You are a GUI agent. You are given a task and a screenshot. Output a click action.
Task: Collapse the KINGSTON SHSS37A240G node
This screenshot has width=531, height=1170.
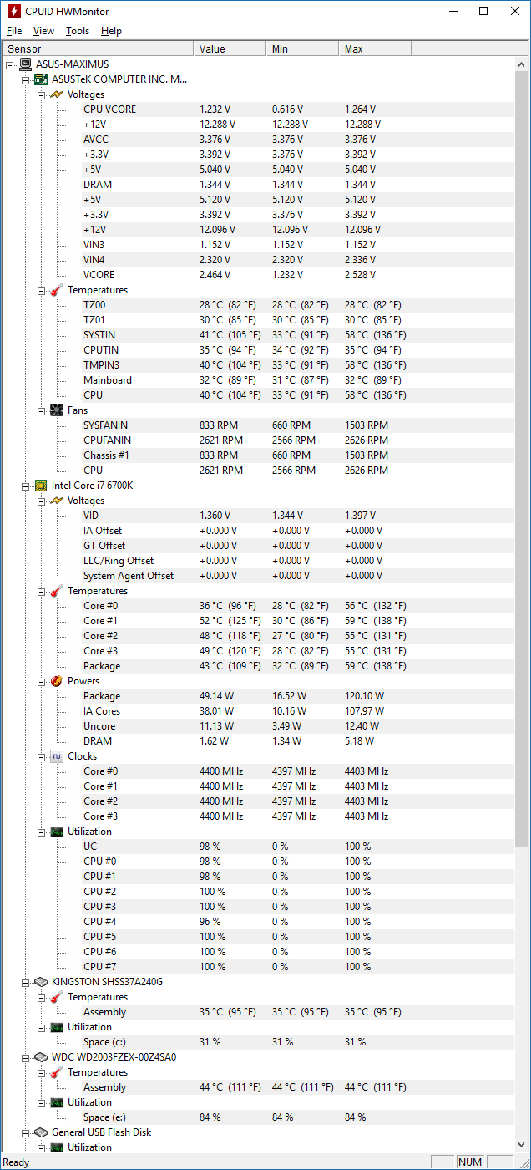coord(25,982)
